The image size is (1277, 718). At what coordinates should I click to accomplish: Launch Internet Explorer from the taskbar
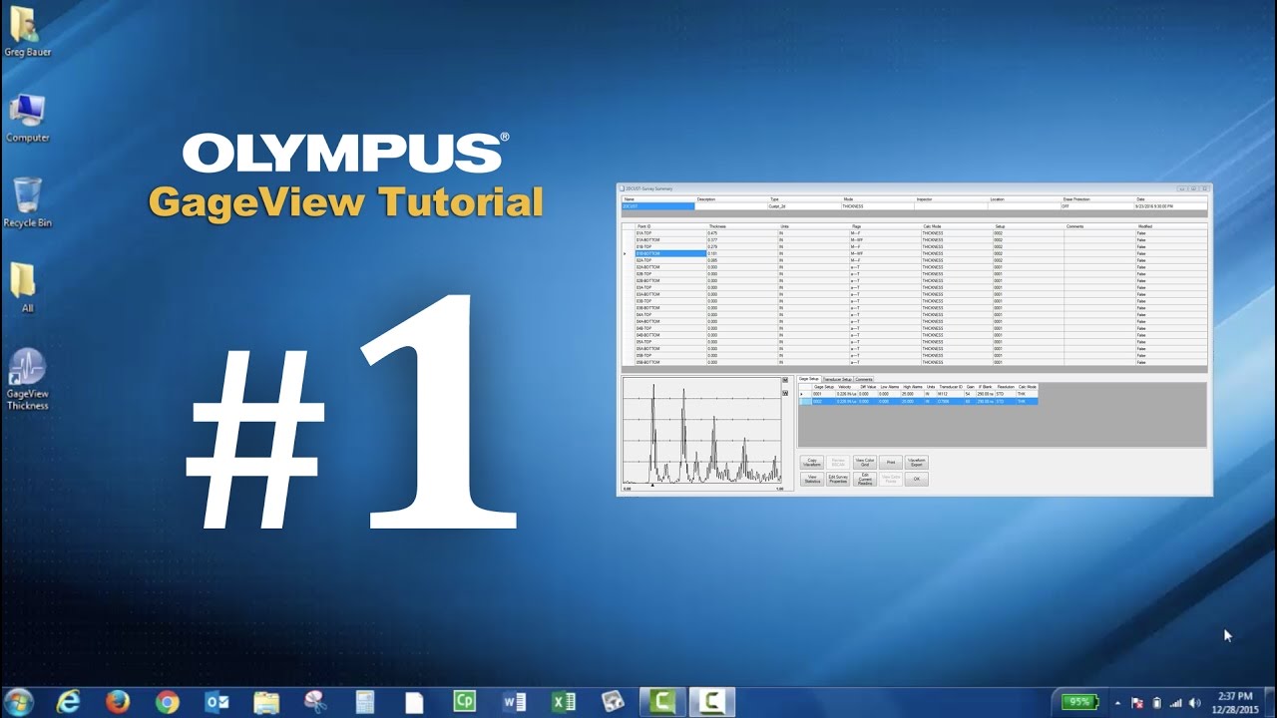click(x=67, y=702)
